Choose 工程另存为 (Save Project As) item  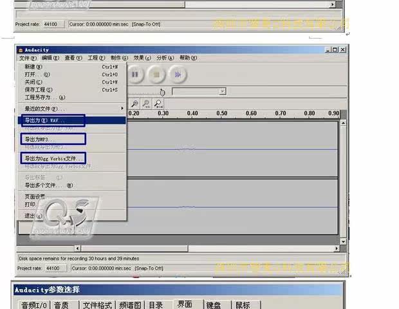tap(72, 97)
